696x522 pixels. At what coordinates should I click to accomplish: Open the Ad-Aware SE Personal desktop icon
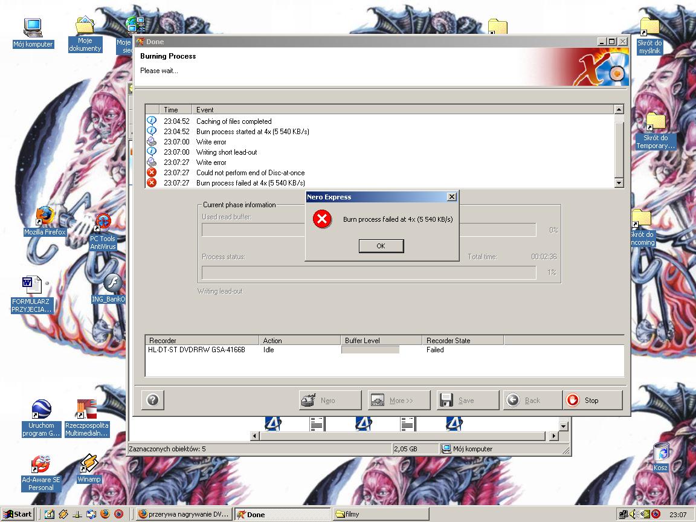point(41,473)
